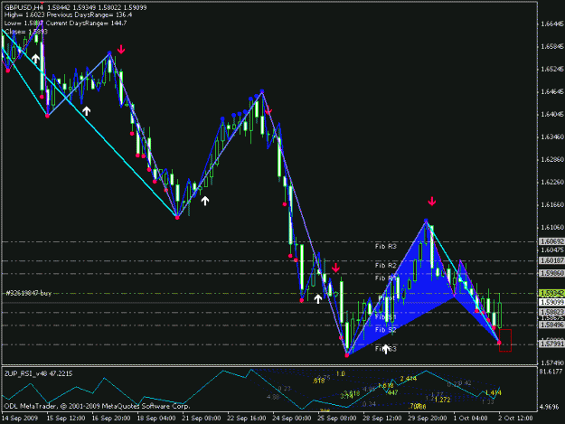565x424 pixels.
Task: Select the #32619847 buy order label
Action: 29,293
